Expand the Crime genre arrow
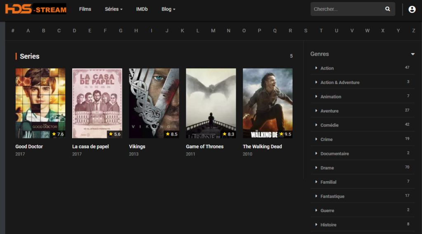Screen dimensions: 422x234 [316, 139]
